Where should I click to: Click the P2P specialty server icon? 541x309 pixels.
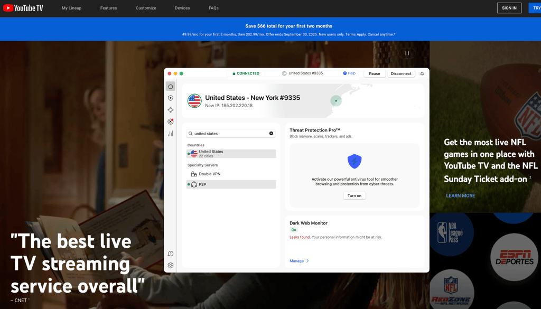pos(194,184)
